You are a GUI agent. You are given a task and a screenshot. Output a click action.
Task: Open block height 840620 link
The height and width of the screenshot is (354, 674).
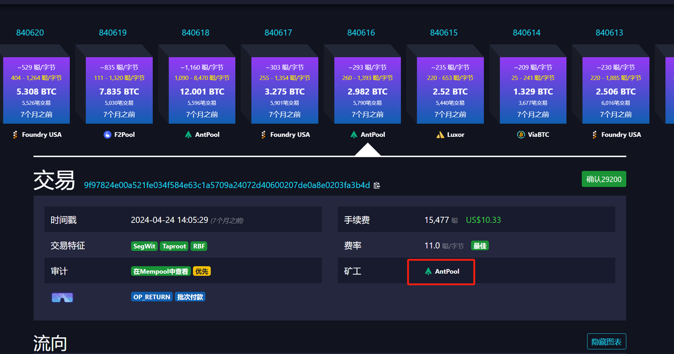tap(30, 33)
